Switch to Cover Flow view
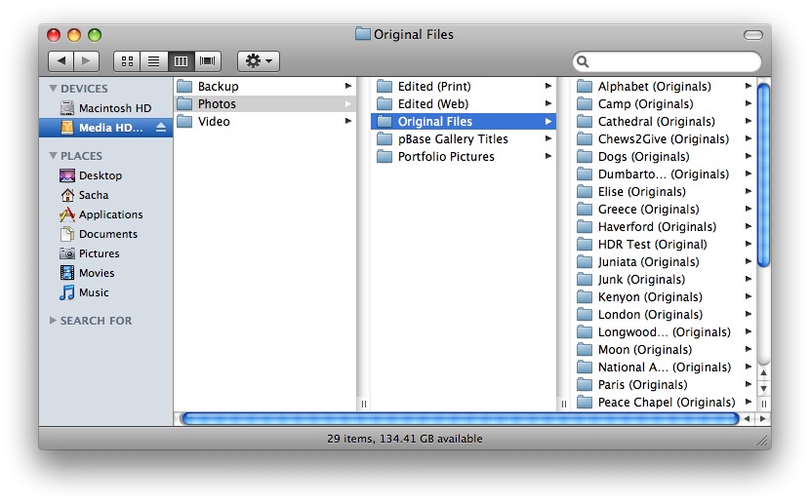The width and height of the screenshot is (810, 503). click(x=208, y=61)
